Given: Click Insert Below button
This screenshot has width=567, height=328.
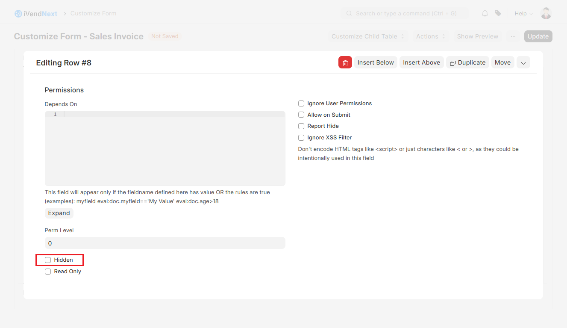Looking at the screenshot, I should 376,62.
